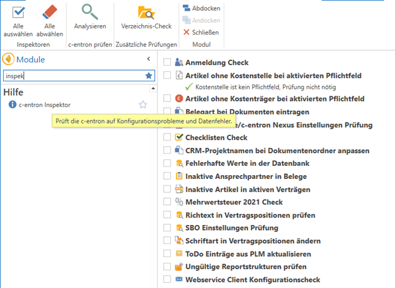Click the Abdocken module icon

tap(186, 8)
